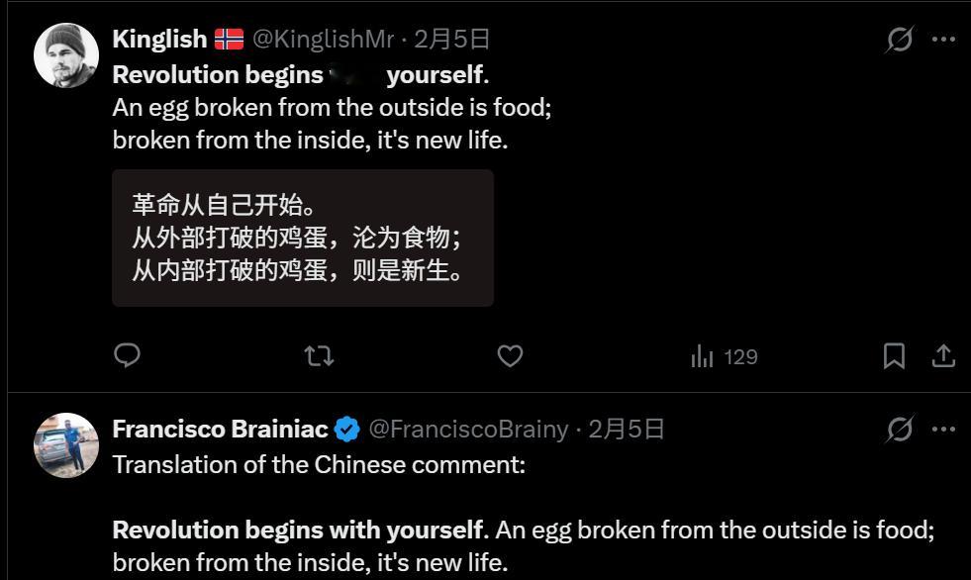This screenshot has height=580, width=971.
Task: Go to the @FranciscoBrainy handle
Action: point(468,429)
